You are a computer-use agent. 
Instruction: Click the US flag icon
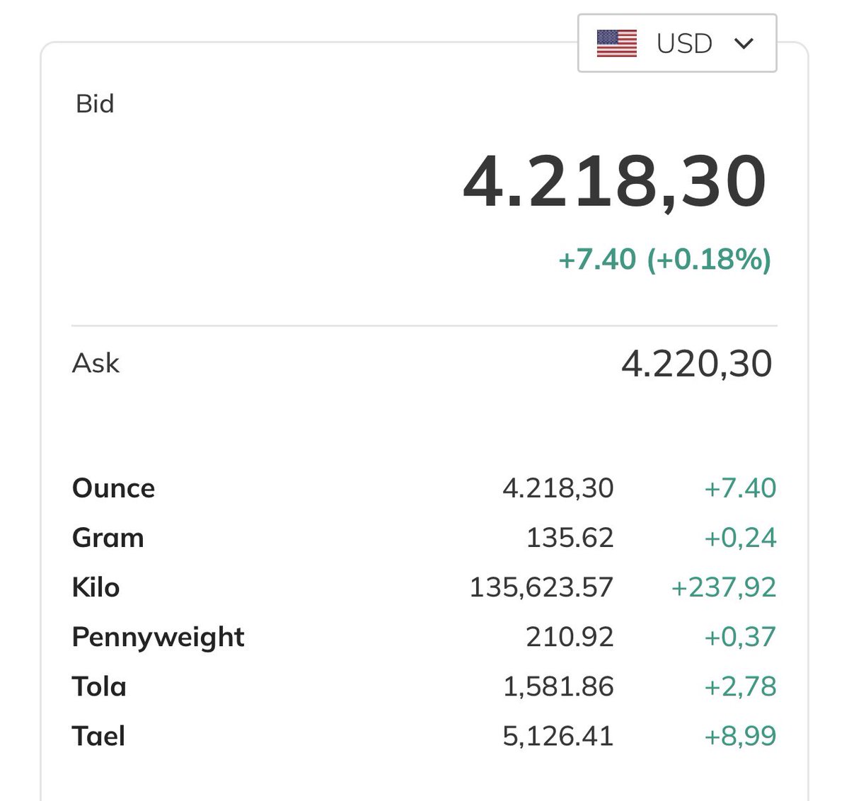click(617, 43)
